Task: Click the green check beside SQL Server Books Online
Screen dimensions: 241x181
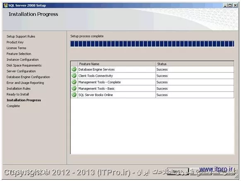Action: 74,94
